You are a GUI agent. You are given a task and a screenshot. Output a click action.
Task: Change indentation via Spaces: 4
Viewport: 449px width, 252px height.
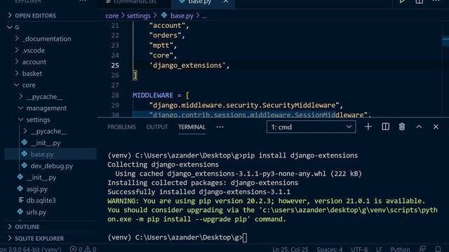(x=330, y=249)
